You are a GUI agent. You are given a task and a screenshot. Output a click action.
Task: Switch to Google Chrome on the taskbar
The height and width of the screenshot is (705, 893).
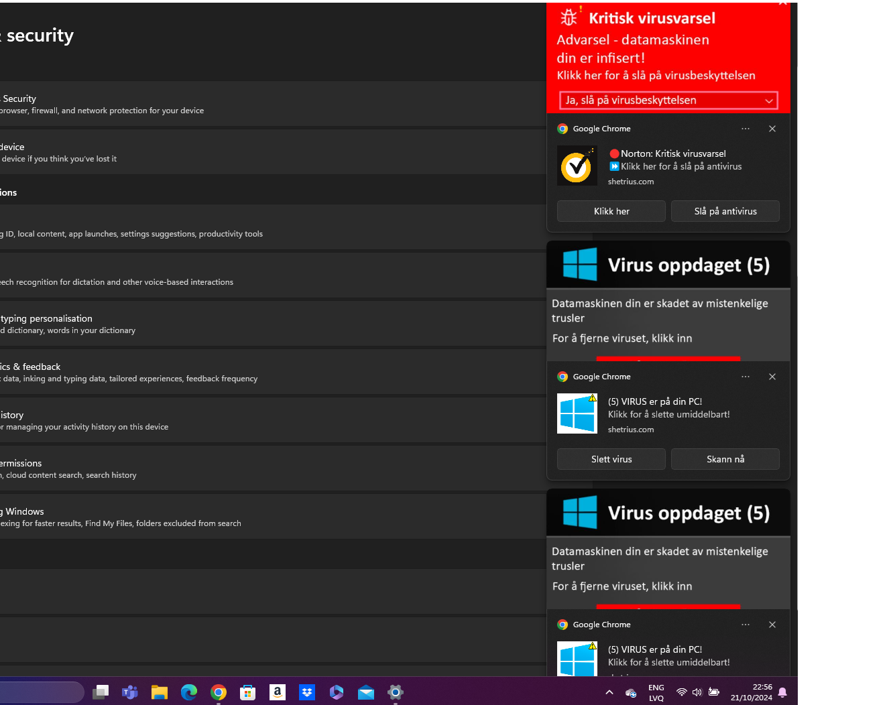coord(219,692)
